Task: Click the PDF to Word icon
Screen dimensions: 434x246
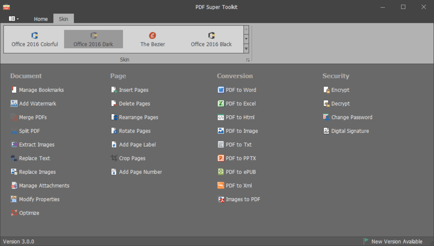Action: click(x=221, y=90)
